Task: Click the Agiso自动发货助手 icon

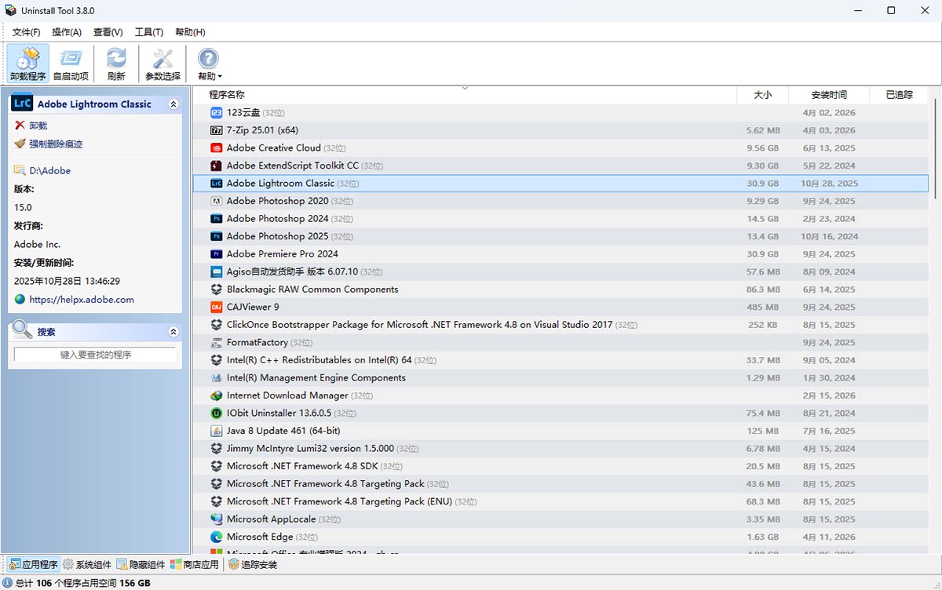Action: point(217,271)
